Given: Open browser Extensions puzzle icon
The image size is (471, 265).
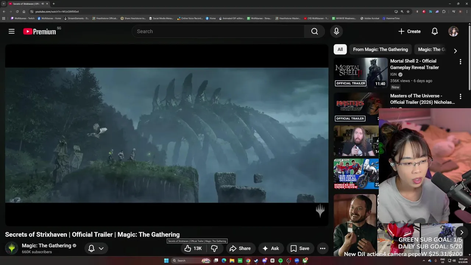Looking at the screenshot, I should point(444,11).
